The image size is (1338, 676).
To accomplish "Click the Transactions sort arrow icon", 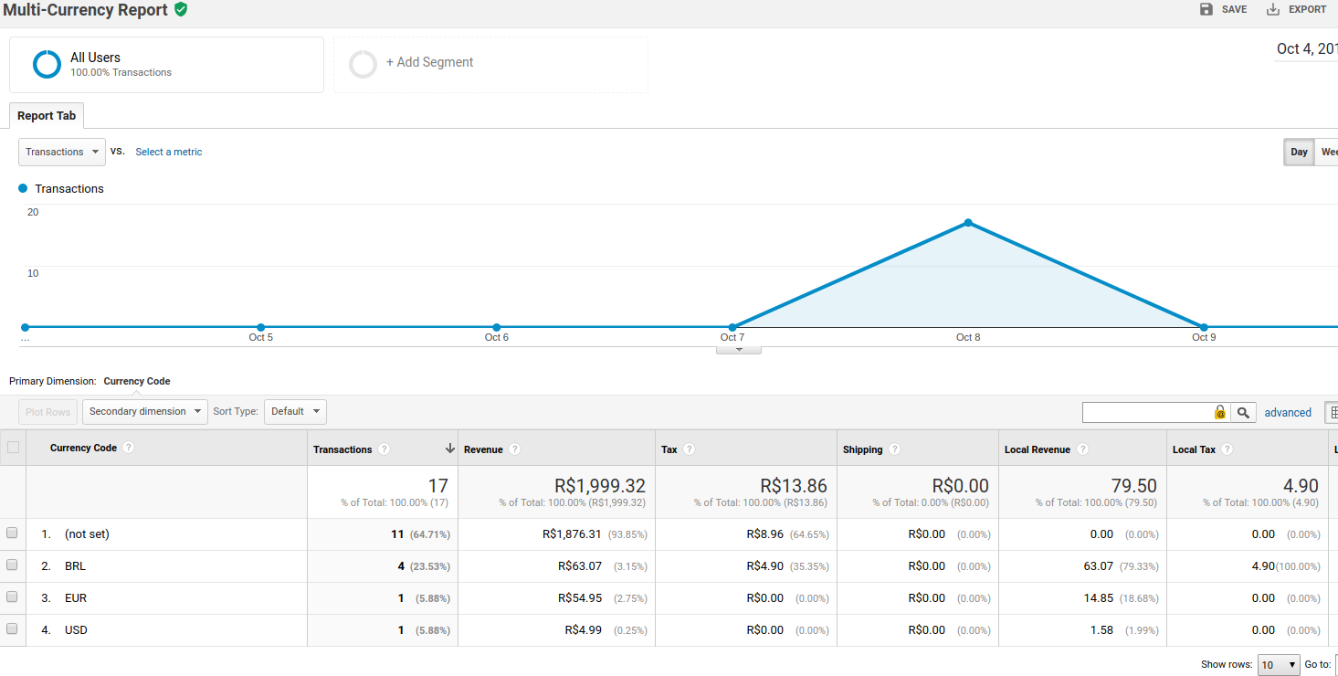I will [449, 449].
